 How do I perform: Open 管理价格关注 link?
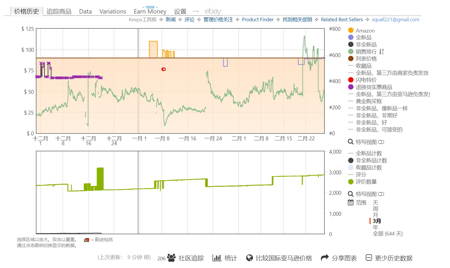[x=218, y=20]
